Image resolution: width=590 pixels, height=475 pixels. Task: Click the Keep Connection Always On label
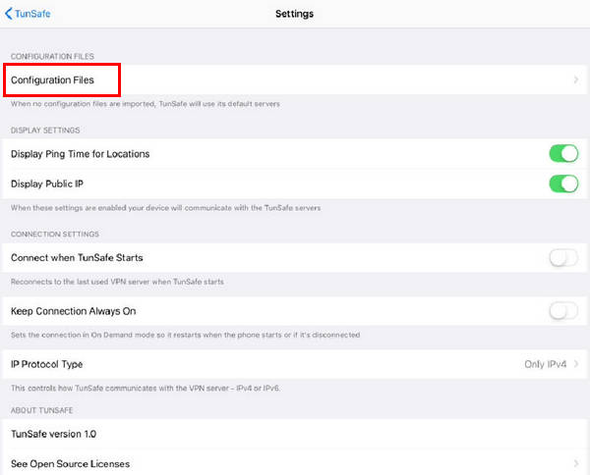click(73, 311)
